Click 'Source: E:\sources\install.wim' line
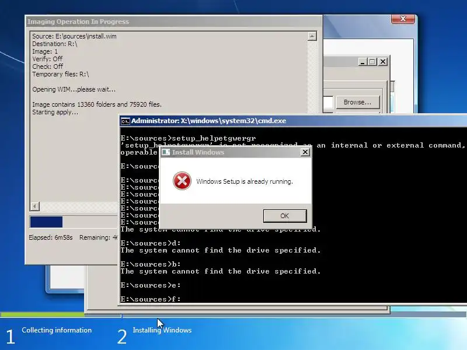The width and height of the screenshot is (467, 350). [x=74, y=36]
